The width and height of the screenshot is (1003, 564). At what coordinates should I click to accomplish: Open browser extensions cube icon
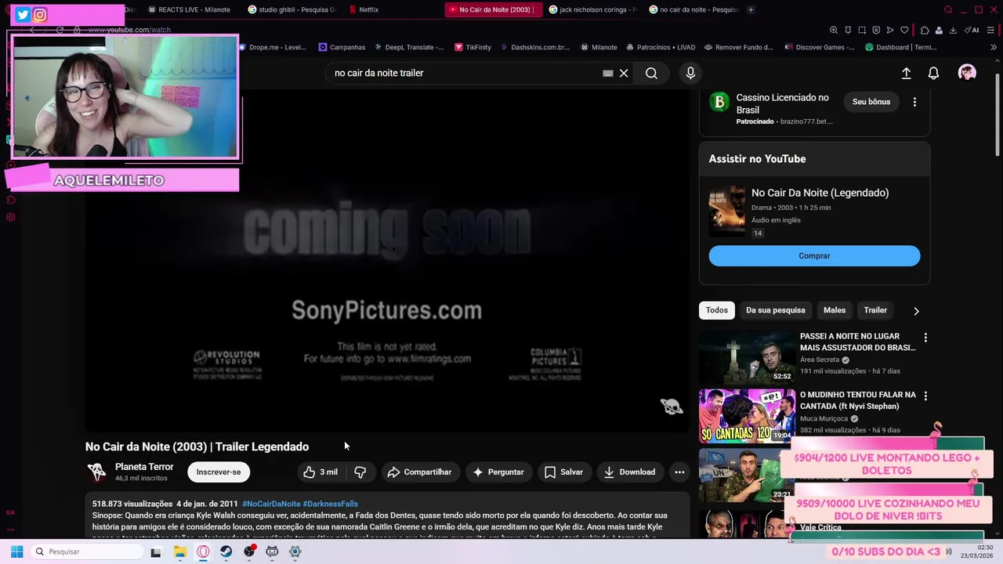click(x=925, y=30)
